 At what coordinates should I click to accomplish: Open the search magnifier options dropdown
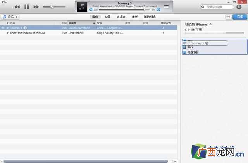203,7
